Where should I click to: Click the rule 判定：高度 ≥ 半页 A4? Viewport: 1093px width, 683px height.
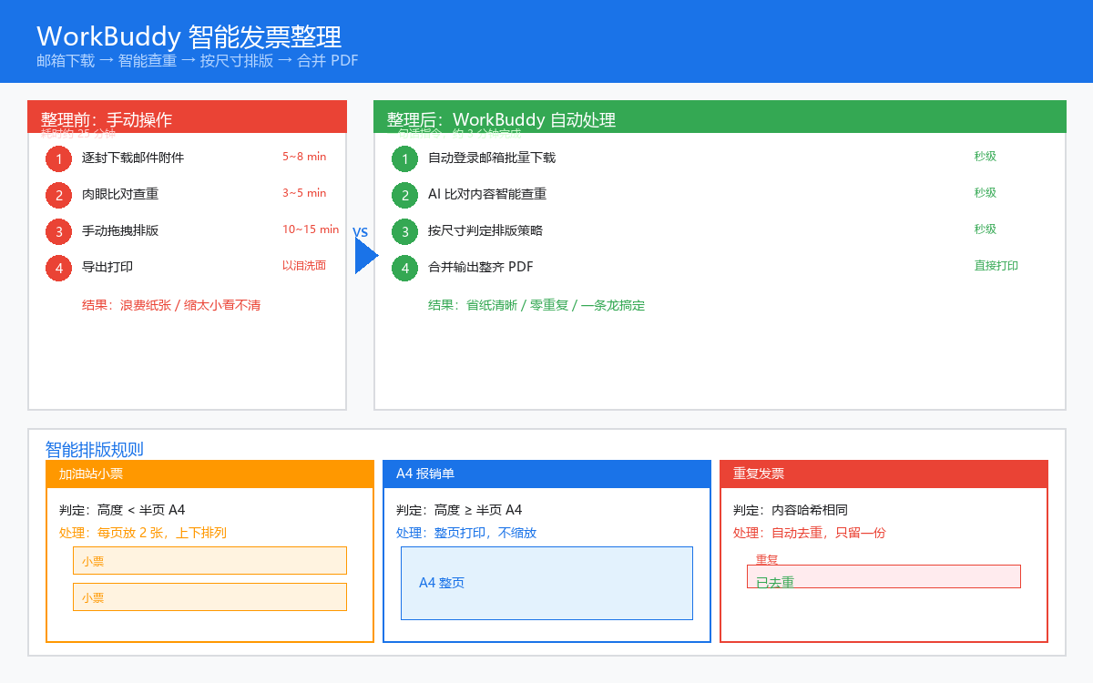click(x=459, y=510)
